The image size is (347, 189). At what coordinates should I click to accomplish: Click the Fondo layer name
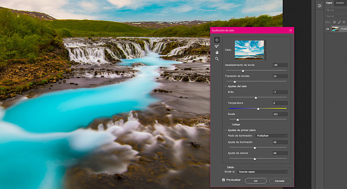[x=344, y=29]
